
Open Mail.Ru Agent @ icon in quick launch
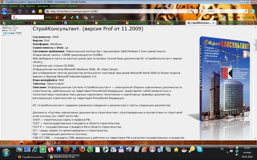click(x=66, y=149)
